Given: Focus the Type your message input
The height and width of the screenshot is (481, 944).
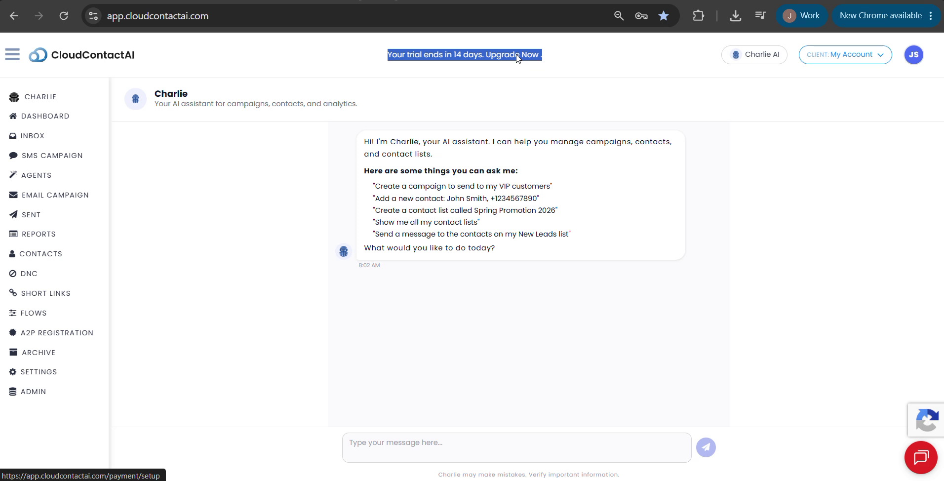Looking at the screenshot, I should [x=516, y=448].
